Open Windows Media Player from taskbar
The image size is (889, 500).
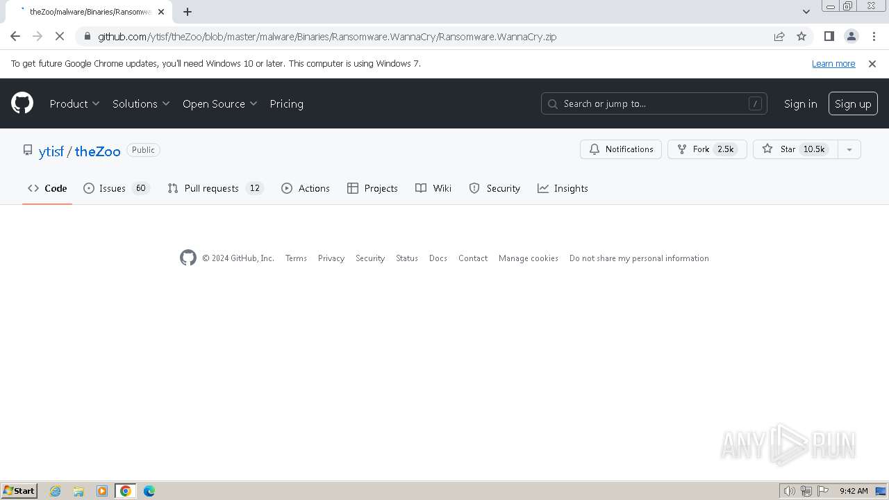pyautogui.click(x=102, y=491)
